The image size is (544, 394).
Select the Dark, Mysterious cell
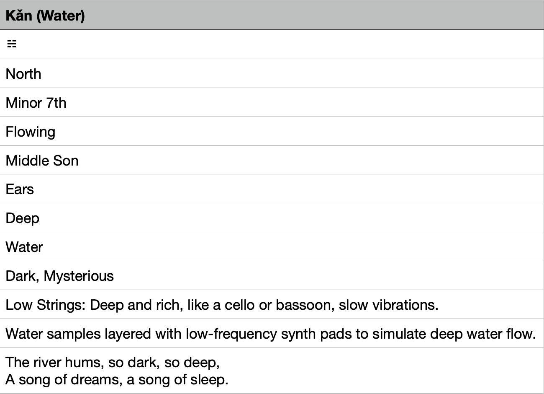59,276
